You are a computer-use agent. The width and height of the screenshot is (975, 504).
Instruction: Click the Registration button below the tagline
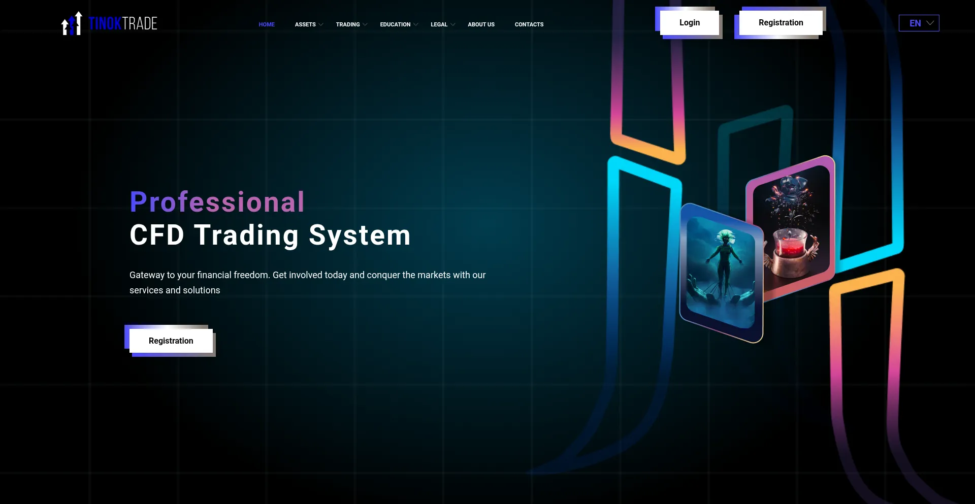tap(171, 341)
